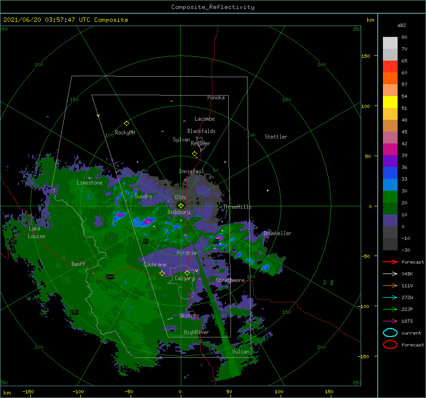Image resolution: width=426 pixels, height=398 pixels.
Task: Select the orange 57-60 dBZ color swatch
Action: click(390, 79)
